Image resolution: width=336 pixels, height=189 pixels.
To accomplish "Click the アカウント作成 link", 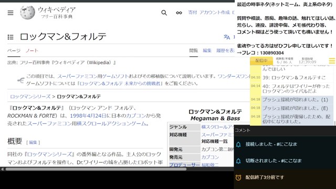I will pos(215,13).
